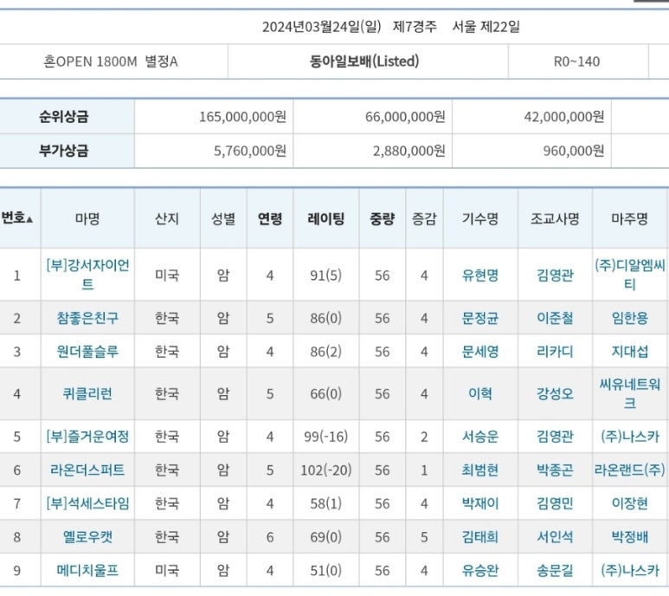Viewport: 669px width, 596px height.
Task: Open jockey 김태희 profile
Action: click(x=480, y=536)
